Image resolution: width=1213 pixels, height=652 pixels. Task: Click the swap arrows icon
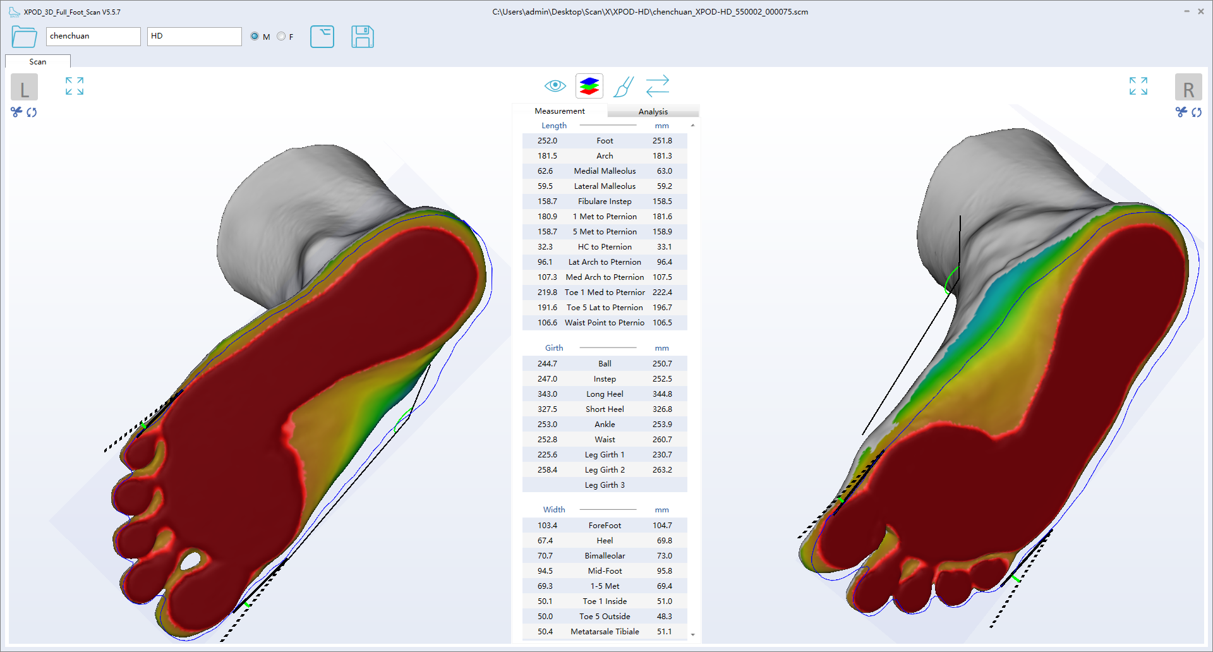pos(658,86)
